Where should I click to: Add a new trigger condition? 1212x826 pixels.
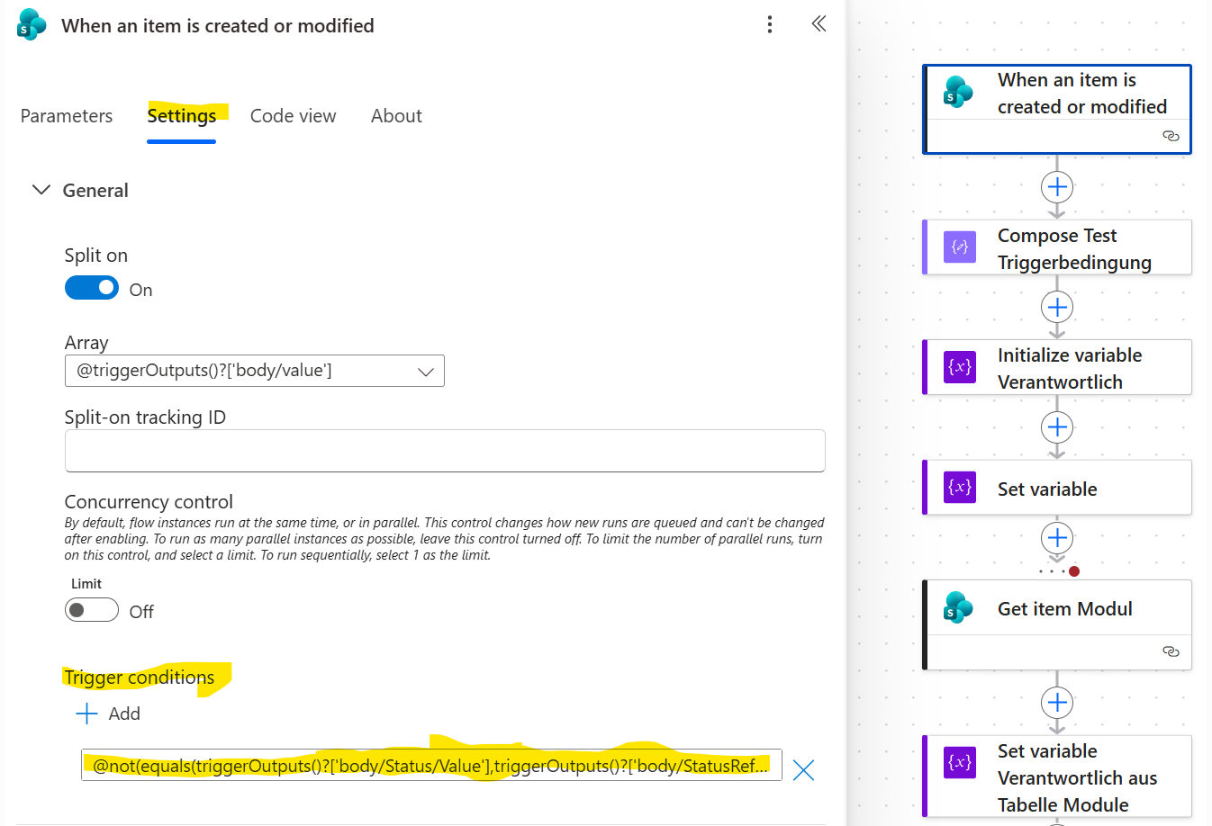[x=109, y=714]
